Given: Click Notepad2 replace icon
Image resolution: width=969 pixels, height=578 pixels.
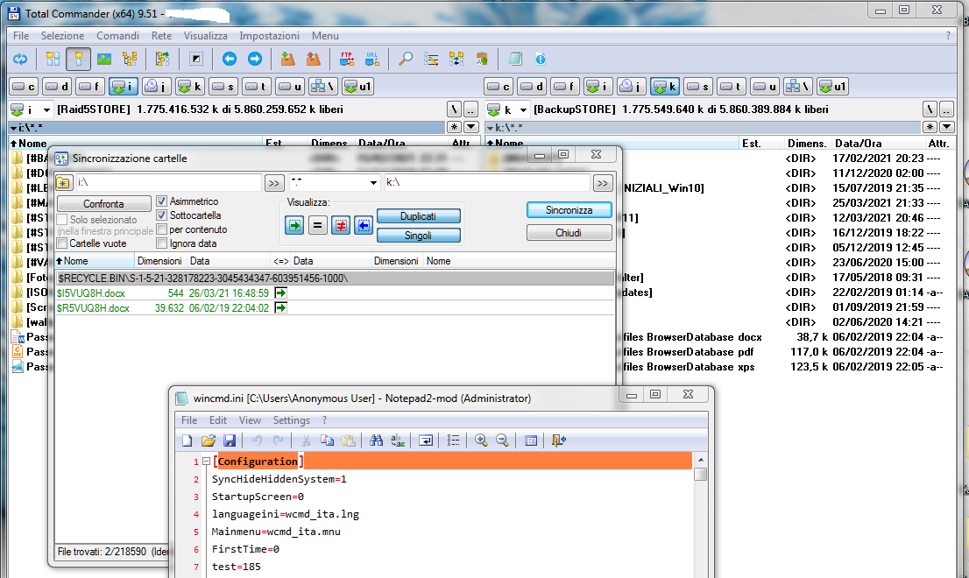Looking at the screenshot, I should pos(398,441).
